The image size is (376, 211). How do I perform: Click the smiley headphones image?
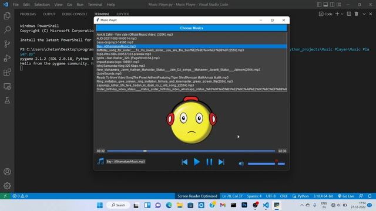[192, 120]
